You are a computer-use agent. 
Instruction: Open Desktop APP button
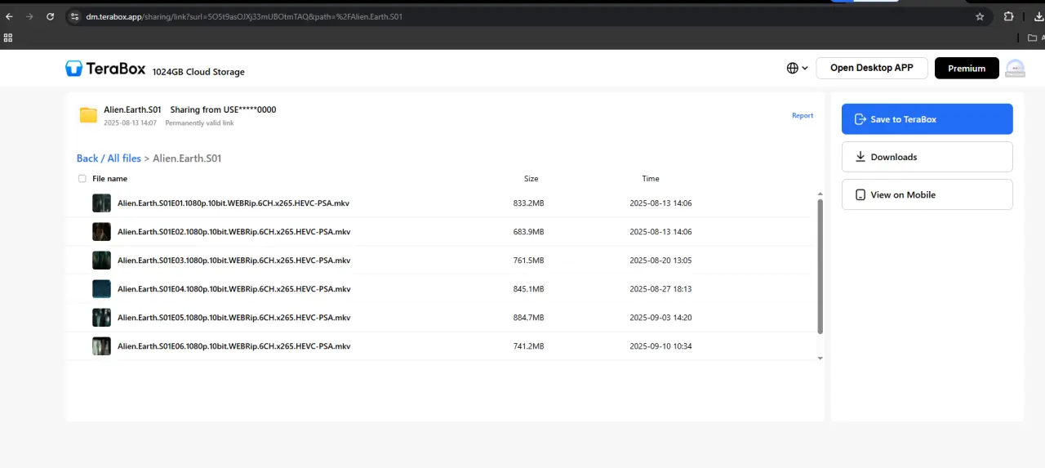pyautogui.click(x=872, y=69)
